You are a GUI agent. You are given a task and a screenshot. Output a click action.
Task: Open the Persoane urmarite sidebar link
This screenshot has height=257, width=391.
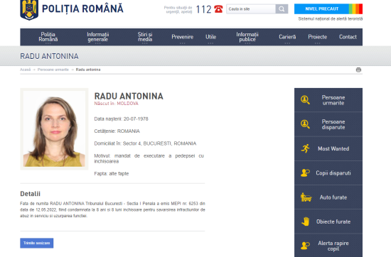(x=328, y=100)
